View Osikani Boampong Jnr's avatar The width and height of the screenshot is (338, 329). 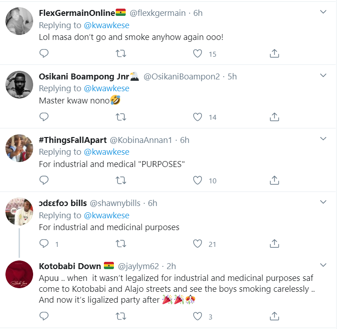coord(19,84)
